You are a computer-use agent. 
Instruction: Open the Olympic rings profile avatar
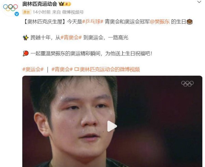11,8
